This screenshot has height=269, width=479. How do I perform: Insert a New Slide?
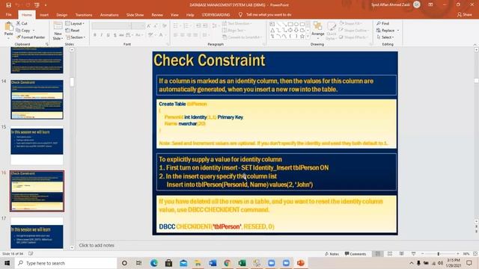(58, 31)
